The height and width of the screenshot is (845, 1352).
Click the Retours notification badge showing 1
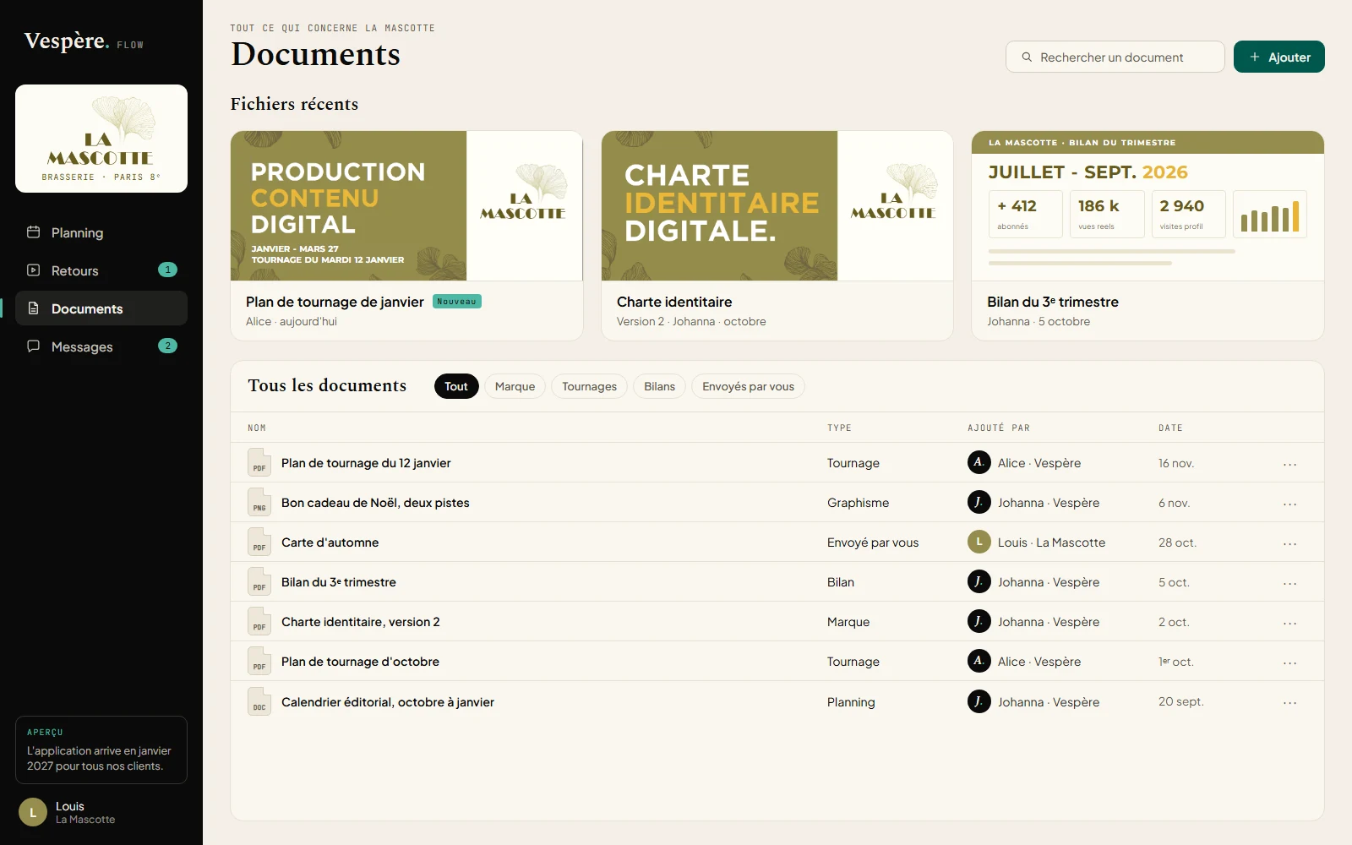pos(167,270)
